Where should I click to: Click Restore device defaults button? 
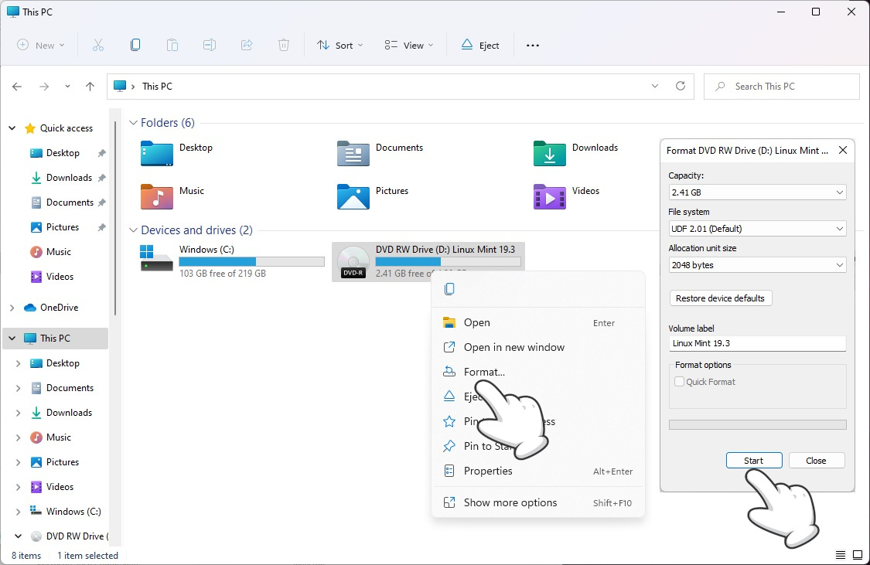[x=720, y=298]
